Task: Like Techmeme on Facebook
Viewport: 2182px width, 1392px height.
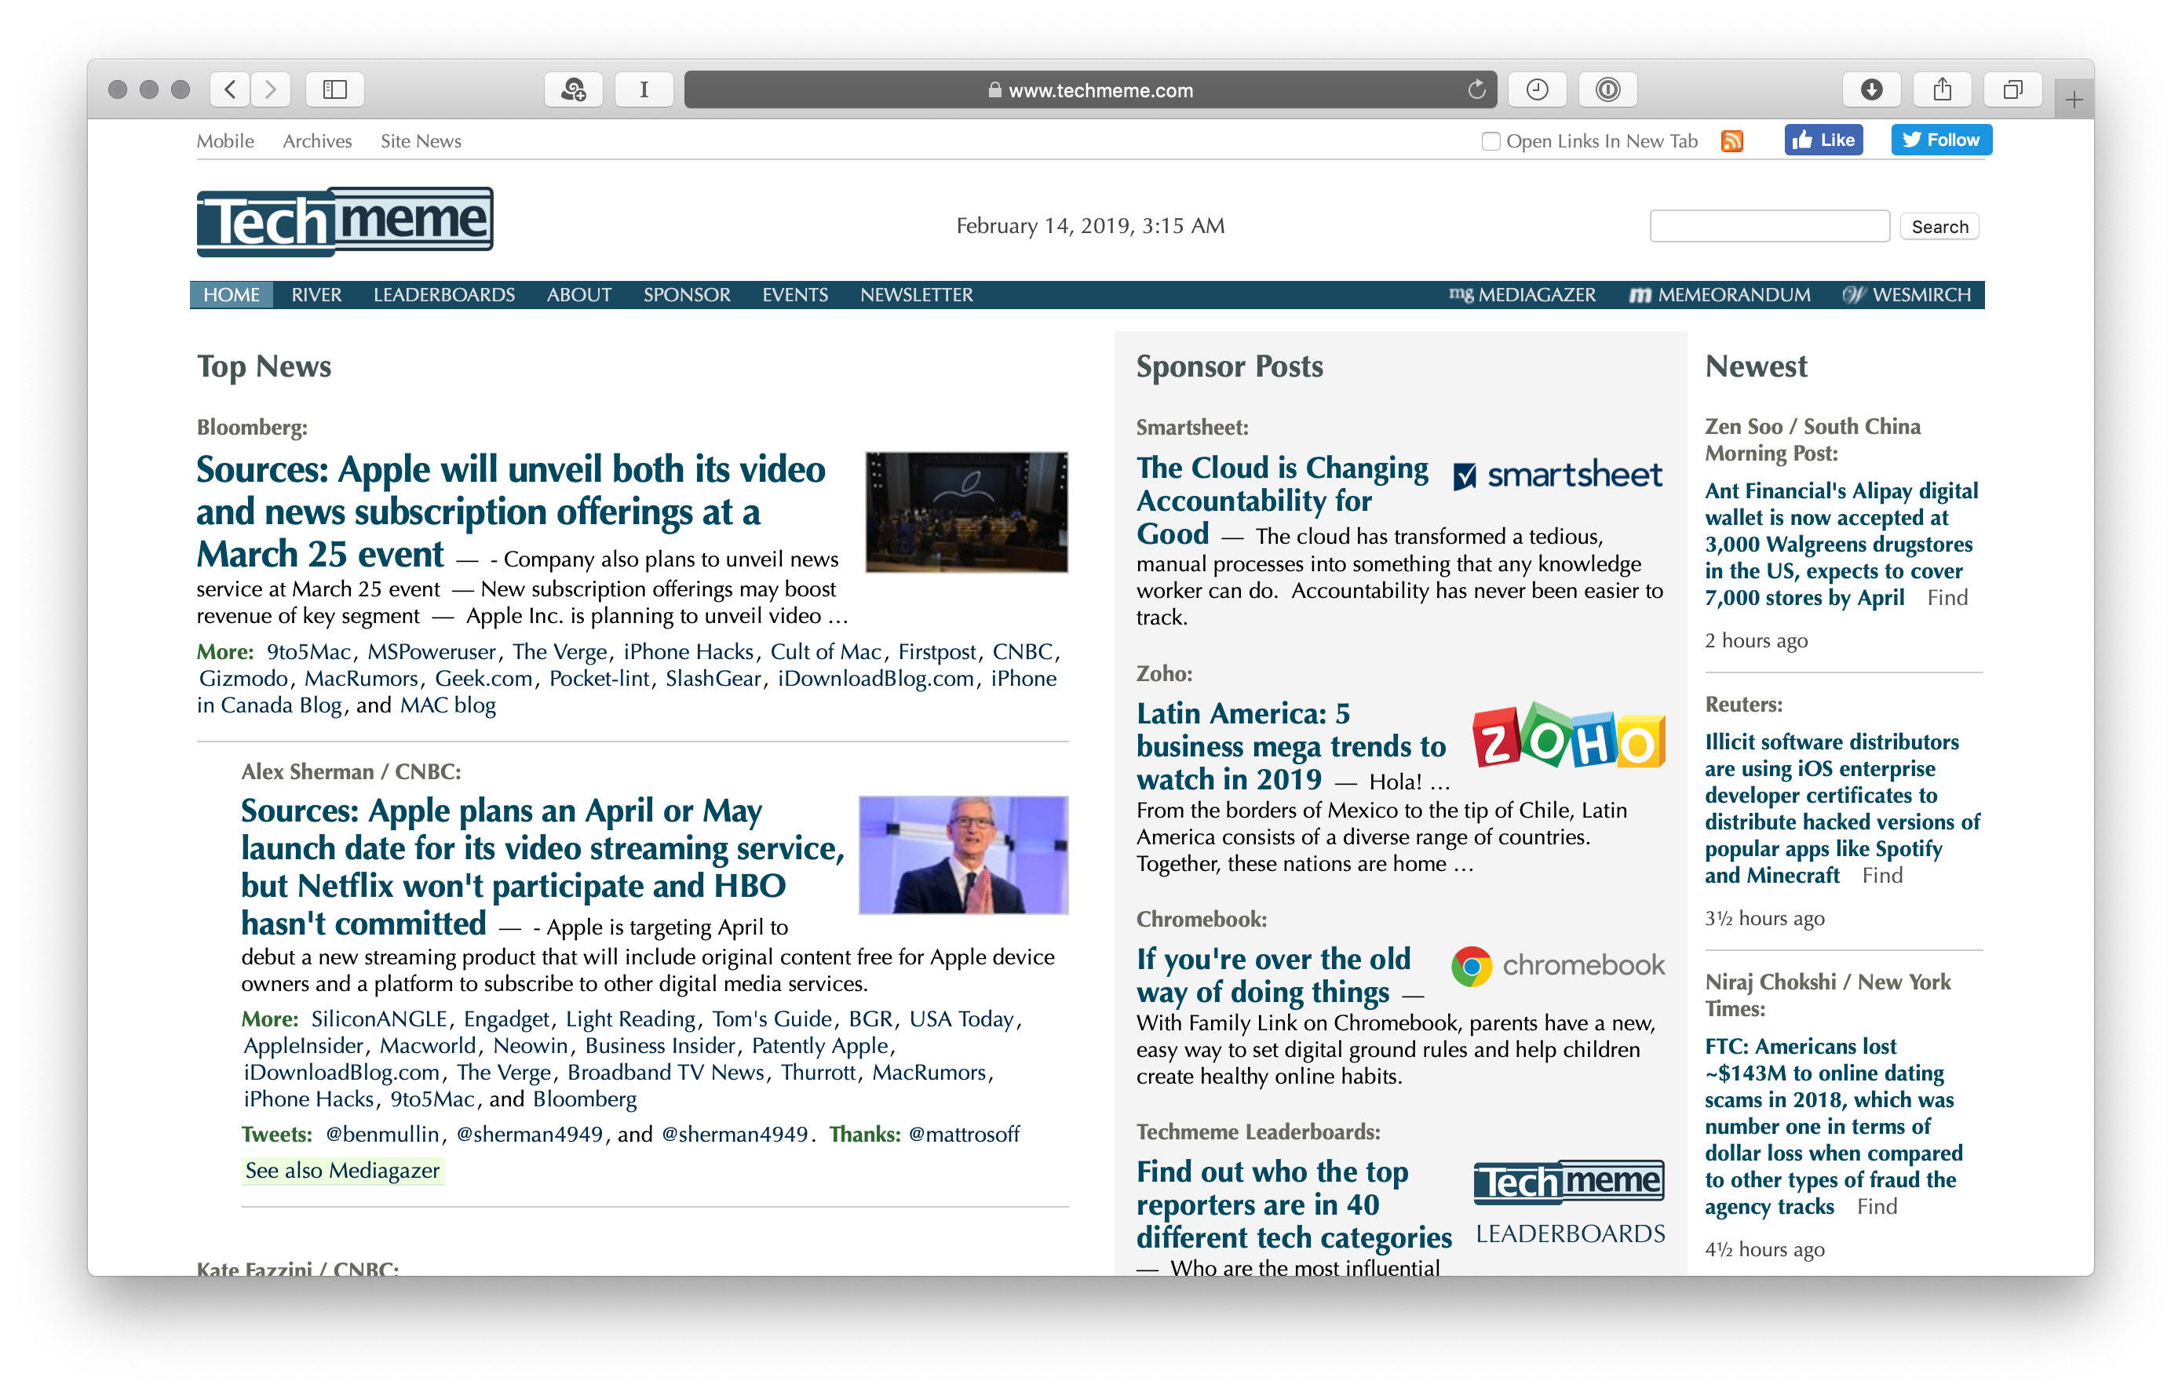Action: pos(1823,140)
